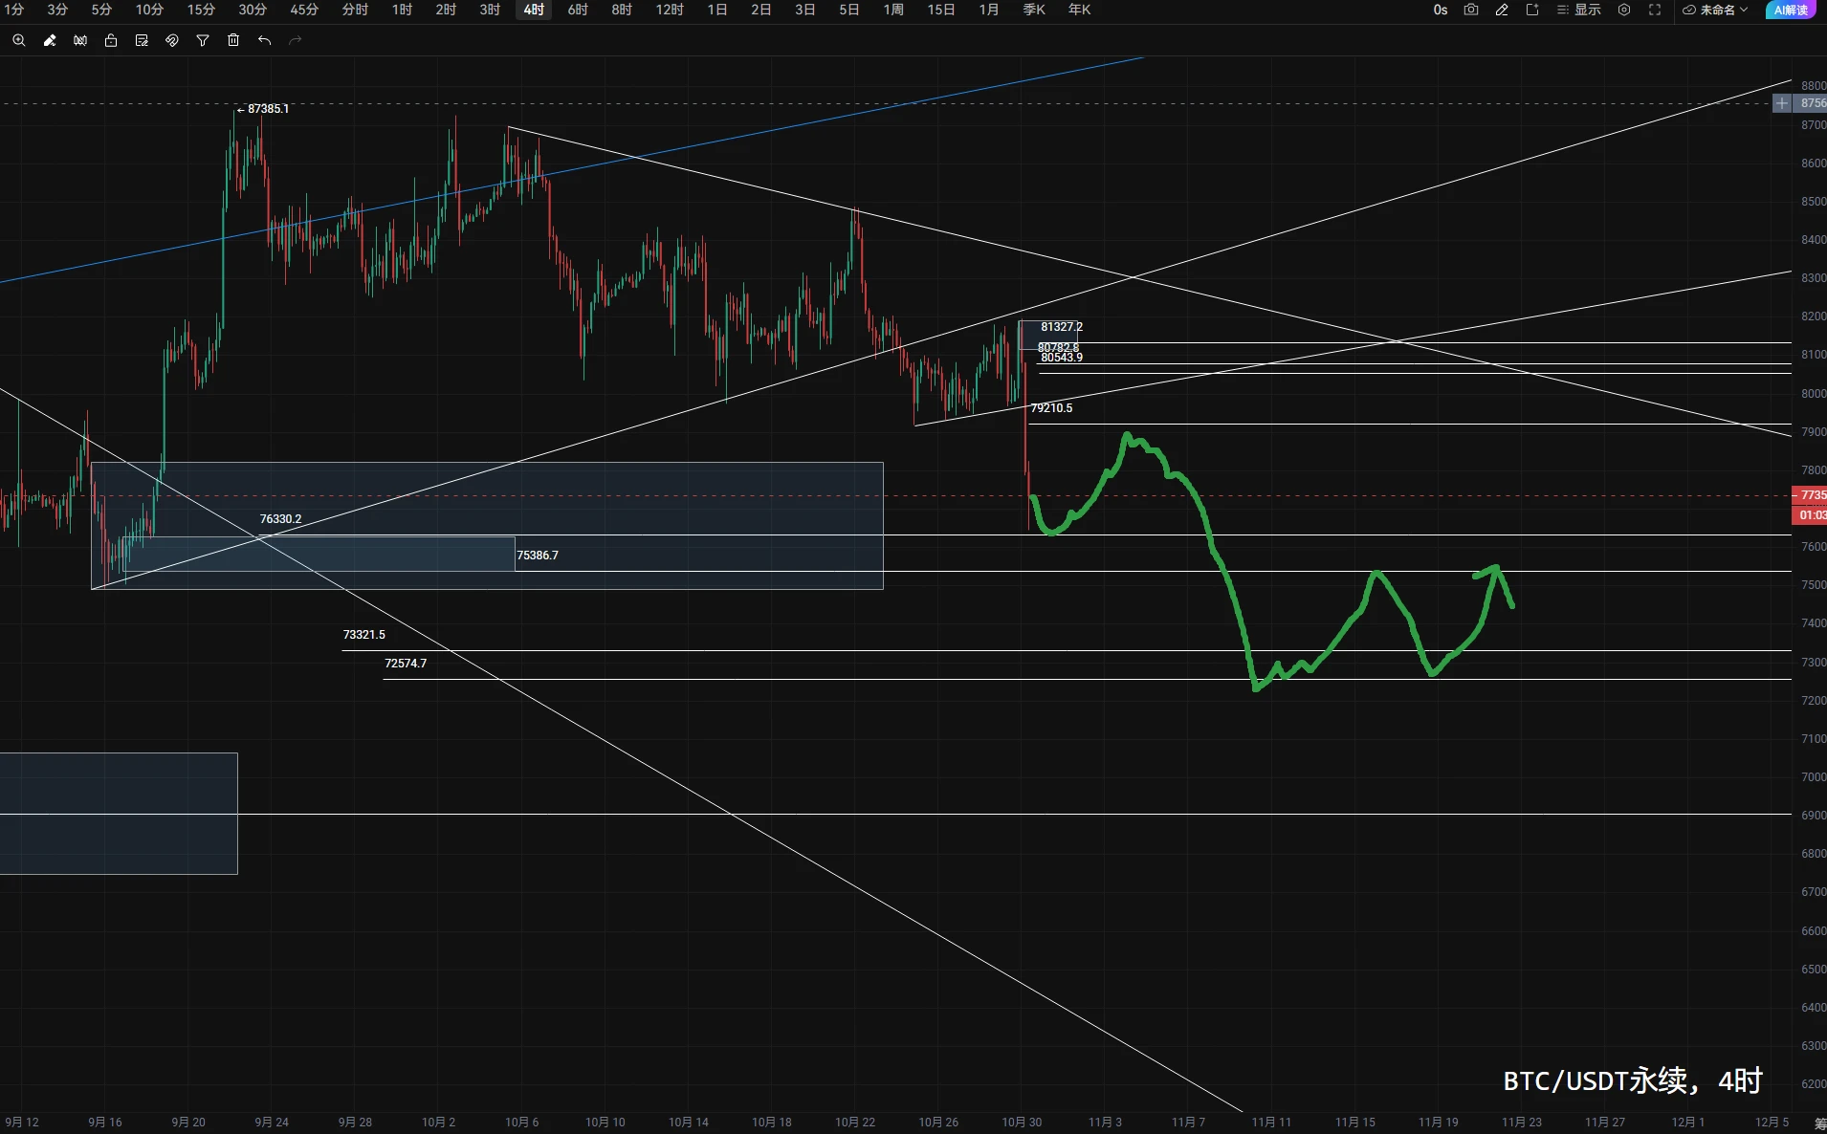Switch to the 1月 timeframe

[989, 10]
